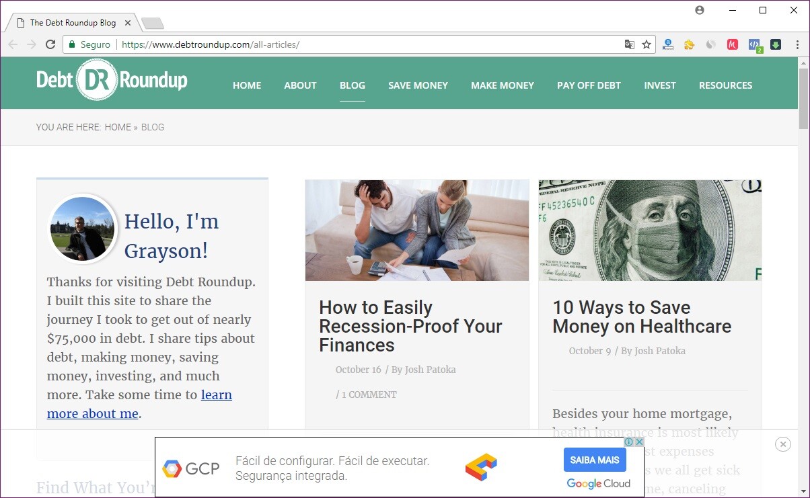
Task: Open the INVEST navigation menu item
Action: pos(660,85)
